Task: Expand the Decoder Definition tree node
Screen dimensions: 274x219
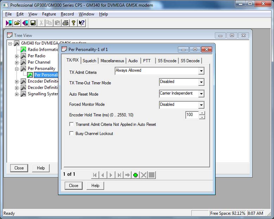Action: pyautogui.click(x=17, y=88)
